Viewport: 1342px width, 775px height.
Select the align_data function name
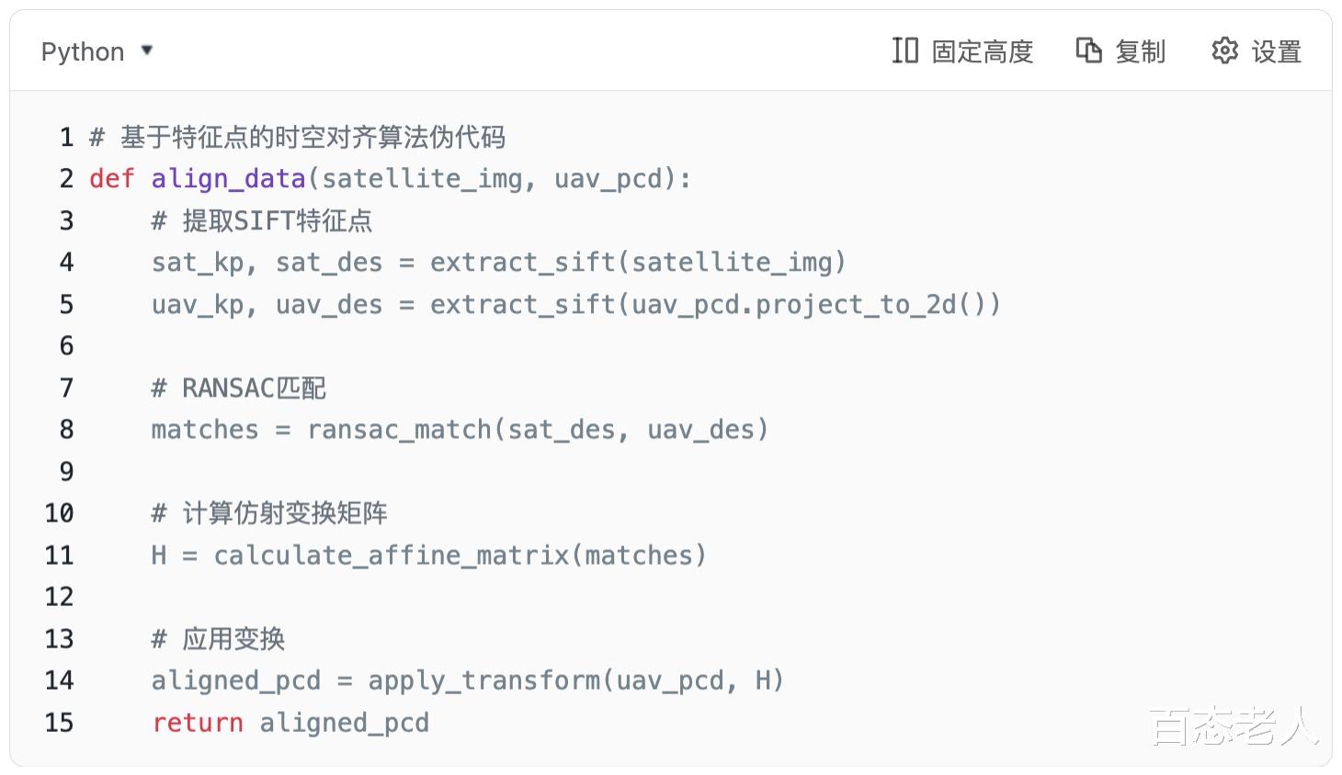pos(228,178)
